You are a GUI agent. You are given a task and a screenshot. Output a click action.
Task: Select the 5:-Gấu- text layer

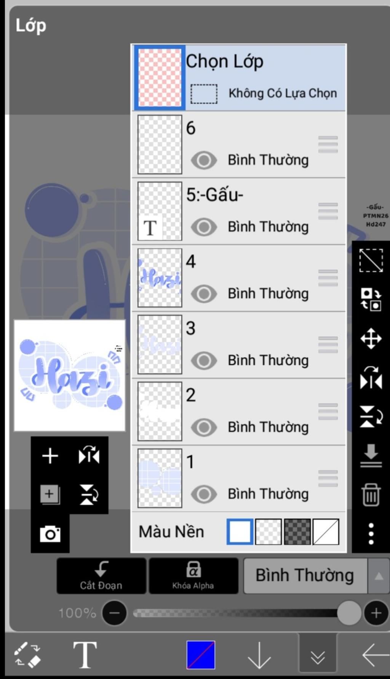tap(238, 211)
